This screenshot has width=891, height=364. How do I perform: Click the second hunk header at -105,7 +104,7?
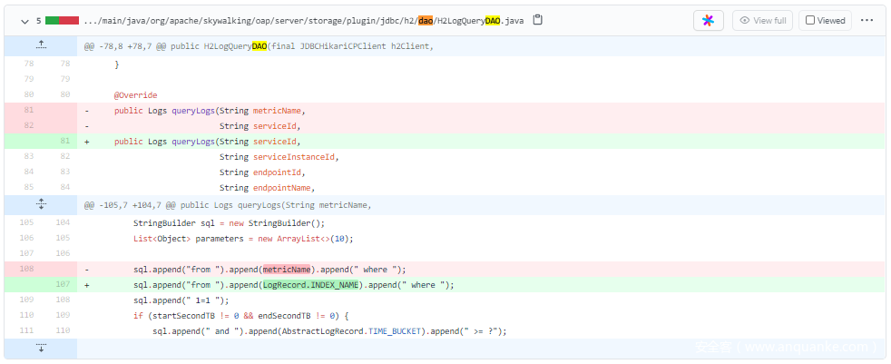click(227, 206)
